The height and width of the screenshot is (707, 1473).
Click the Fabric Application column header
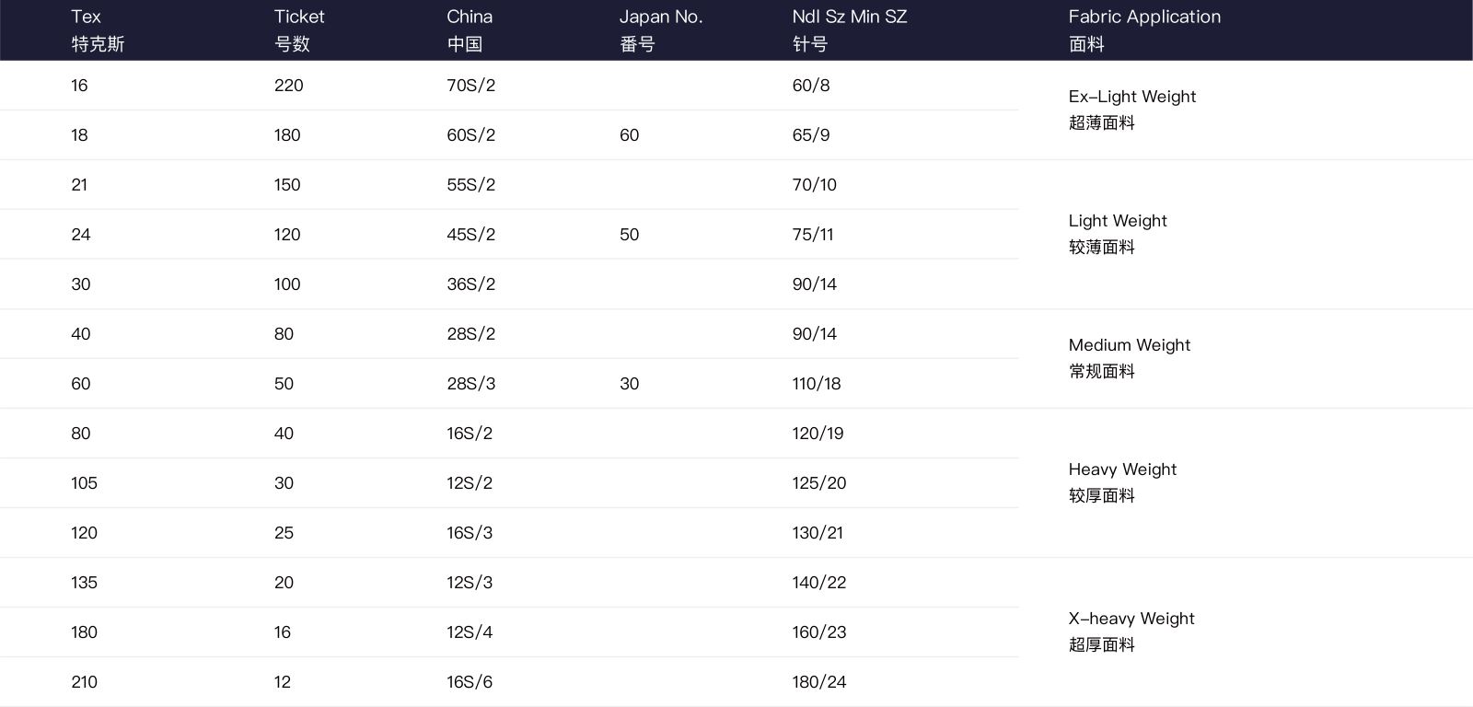pos(1144,29)
